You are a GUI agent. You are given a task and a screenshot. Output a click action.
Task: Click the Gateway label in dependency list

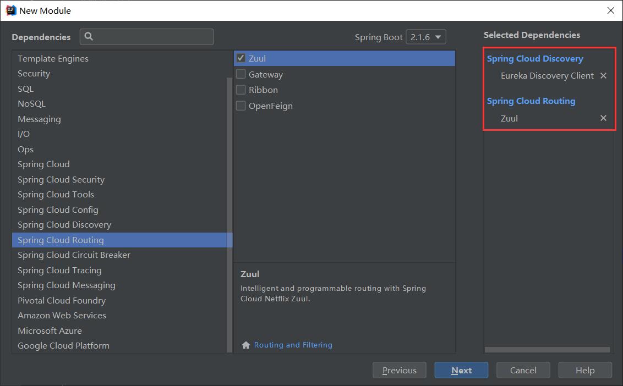tap(266, 74)
